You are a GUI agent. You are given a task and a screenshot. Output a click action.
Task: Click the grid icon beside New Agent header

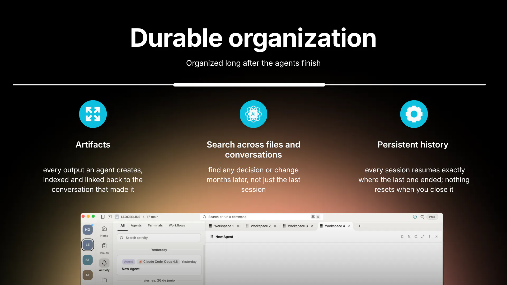click(212, 237)
